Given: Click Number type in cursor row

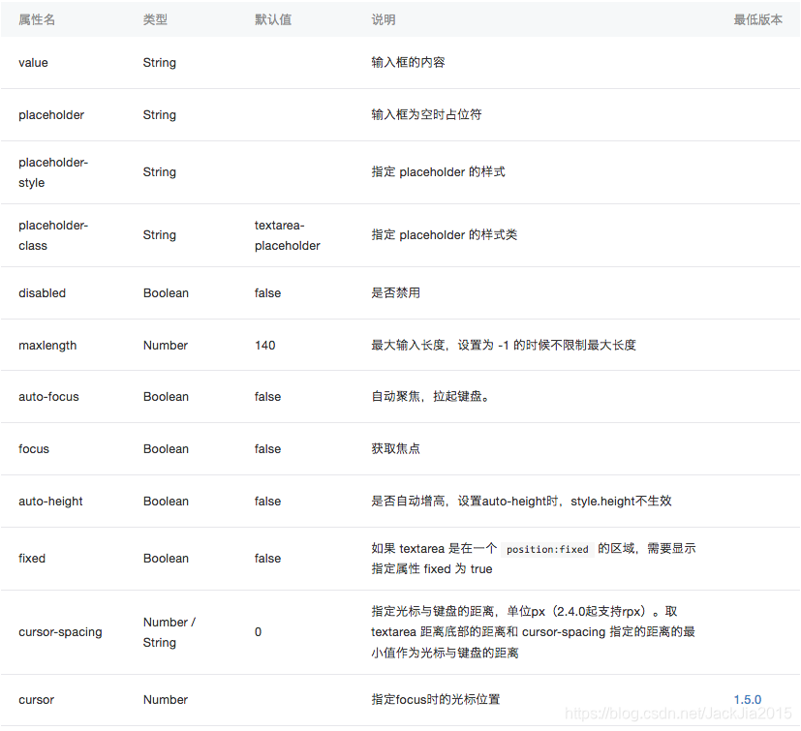Looking at the screenshot, I should pyautogui.click(x=166, y=699).
